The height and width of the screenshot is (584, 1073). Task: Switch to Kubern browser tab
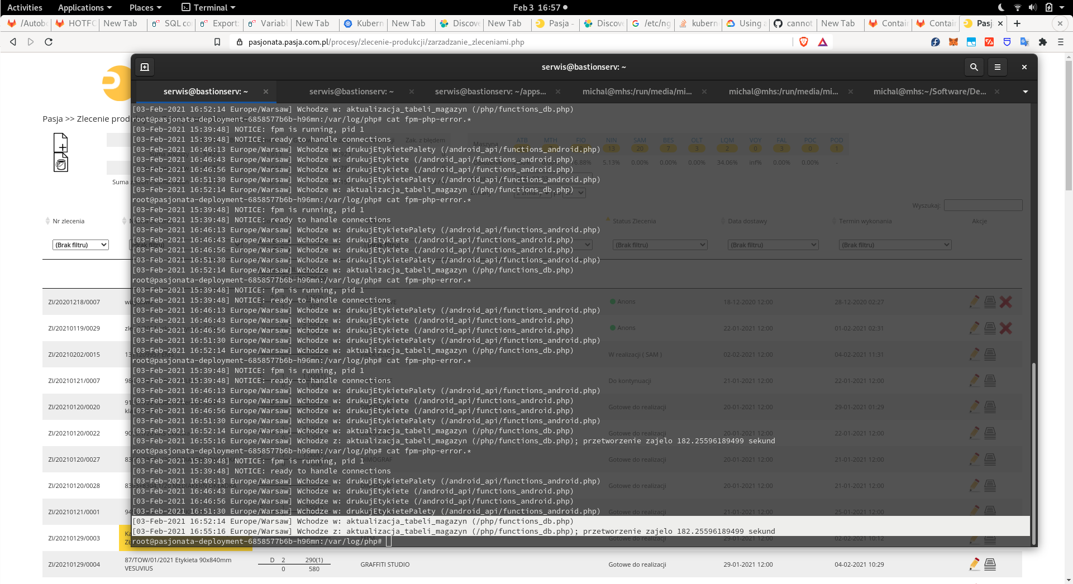[x=364, y=23]
